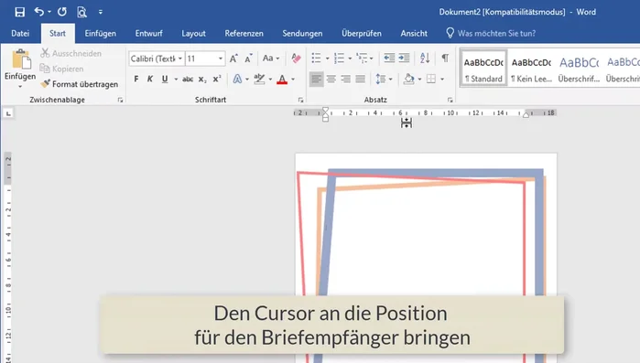The image size is (640, 363).
Task: Apply the text highlight color
Action: pyautogui.click(x=259, y=79)
